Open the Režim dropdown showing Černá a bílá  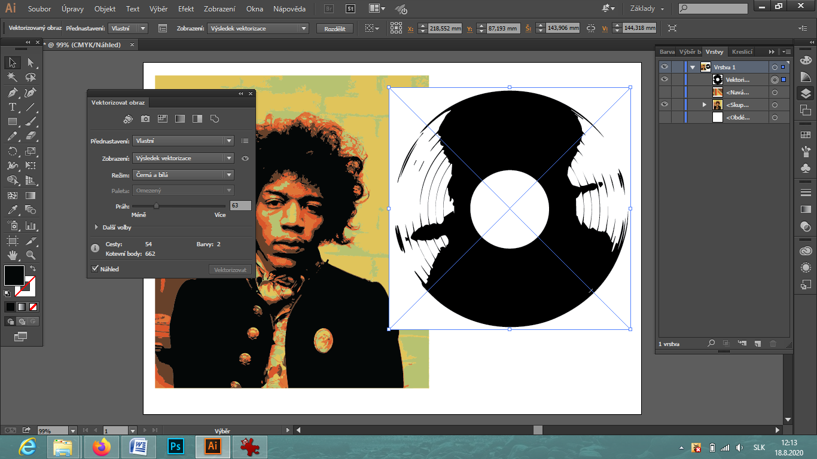[x=183, y=175]
